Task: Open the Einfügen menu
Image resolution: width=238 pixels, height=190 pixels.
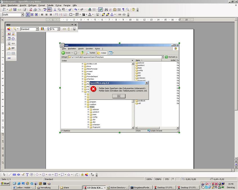Action: [32, 5]
